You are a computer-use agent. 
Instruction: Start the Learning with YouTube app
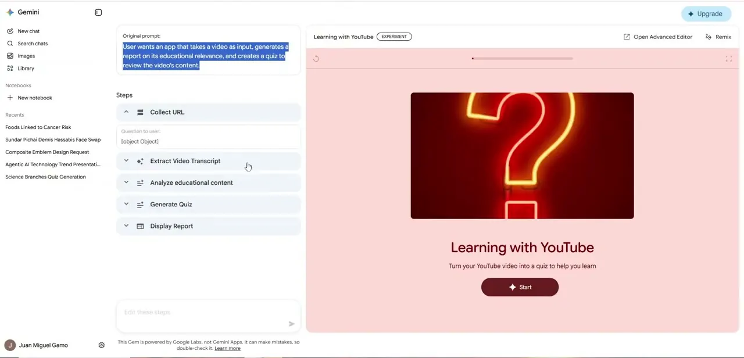(520, 287)
